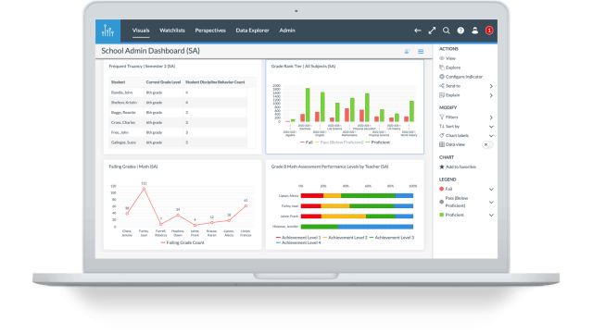Open help via the question mark icon

coord(461,31)
